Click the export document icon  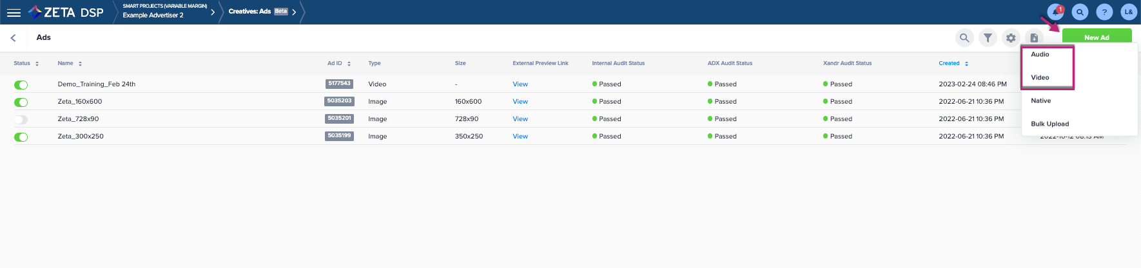point(1034,38)
